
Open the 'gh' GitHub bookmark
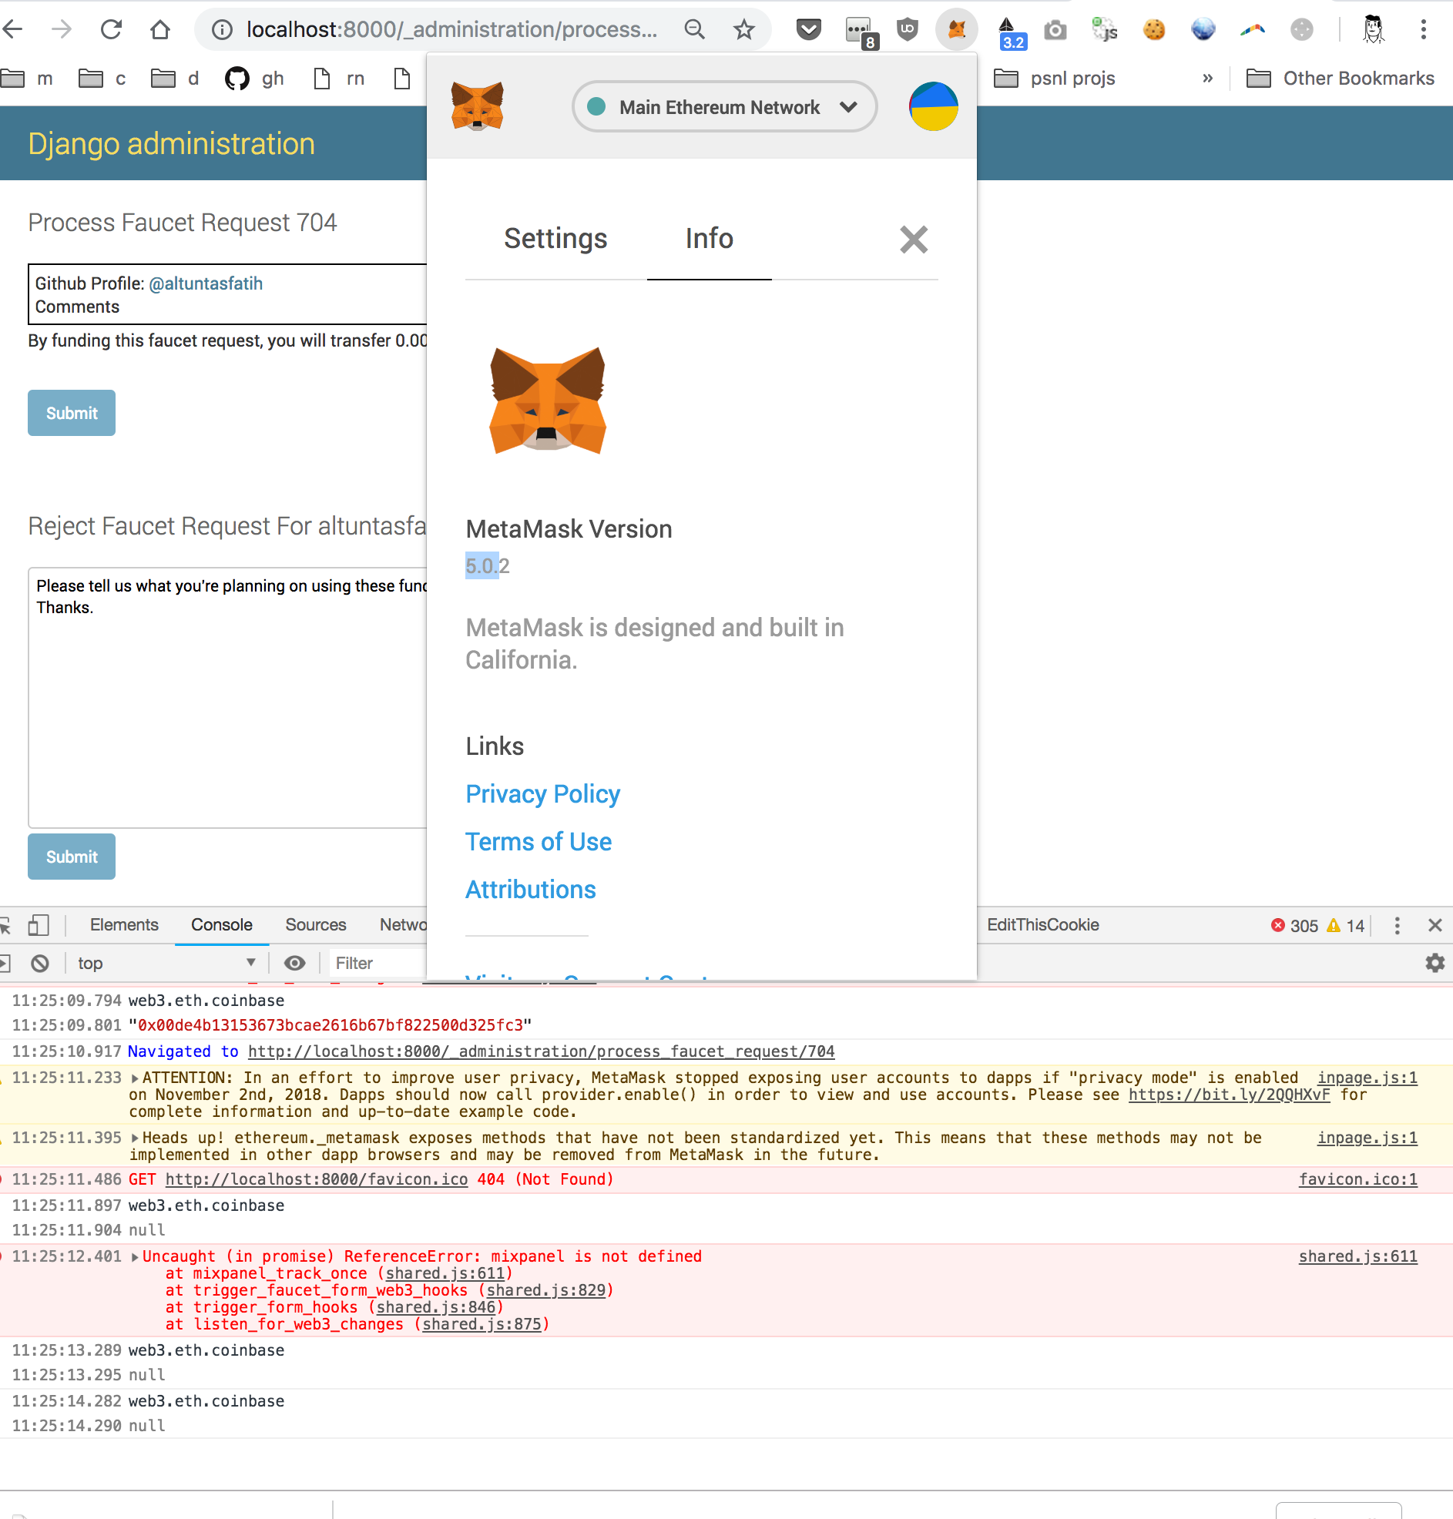coord(254,79)
